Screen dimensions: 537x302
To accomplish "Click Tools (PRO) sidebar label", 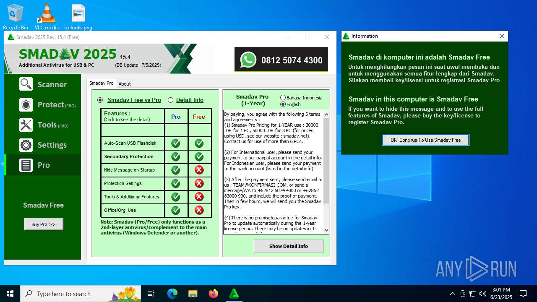I will click(53, 125).
